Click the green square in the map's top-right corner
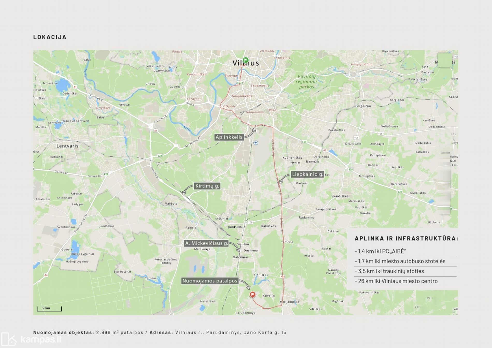 point(444,60)
